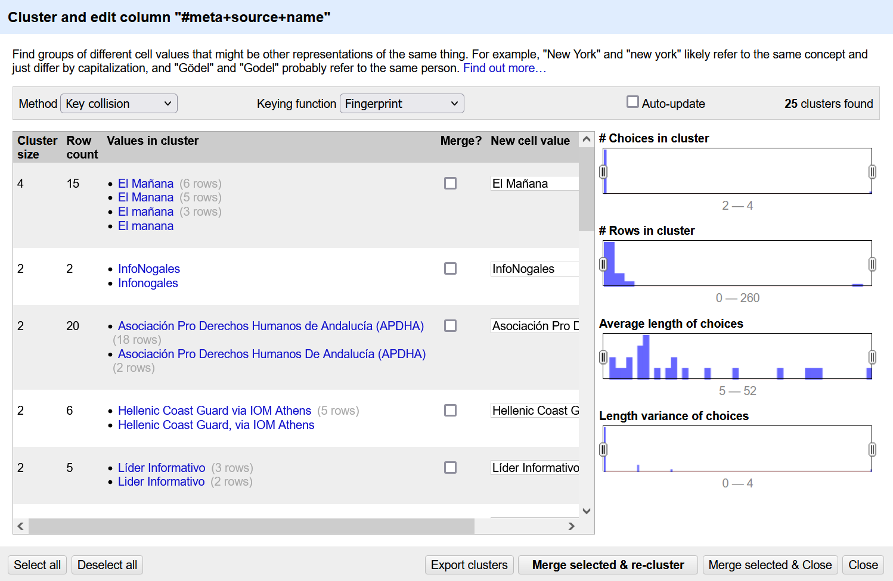
Task: Click the horizontal scroll left arrow
Action: [x=21, y=526]
